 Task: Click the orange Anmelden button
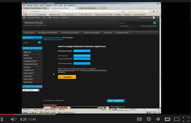click(67, 77)
